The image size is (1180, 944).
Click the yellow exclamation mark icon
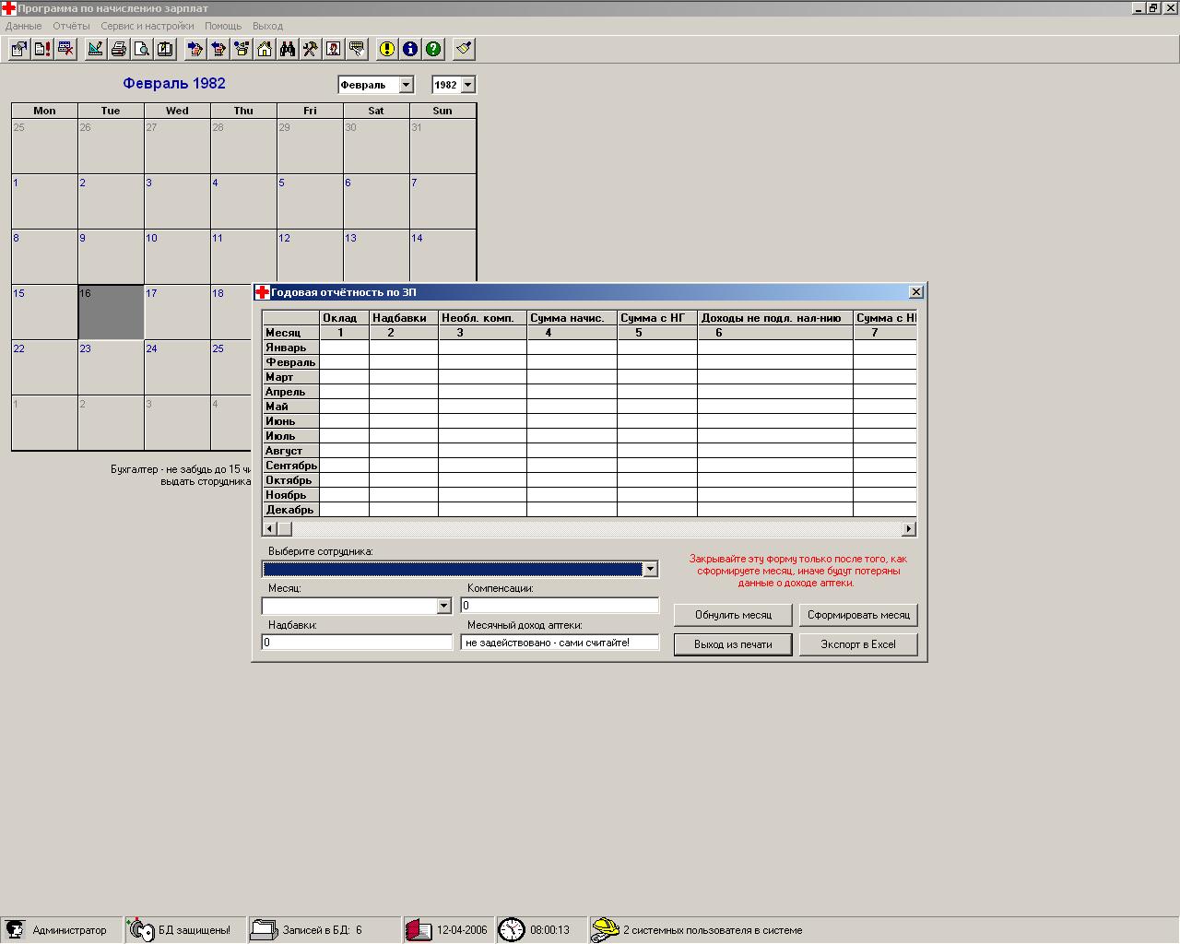coord(387,49)
